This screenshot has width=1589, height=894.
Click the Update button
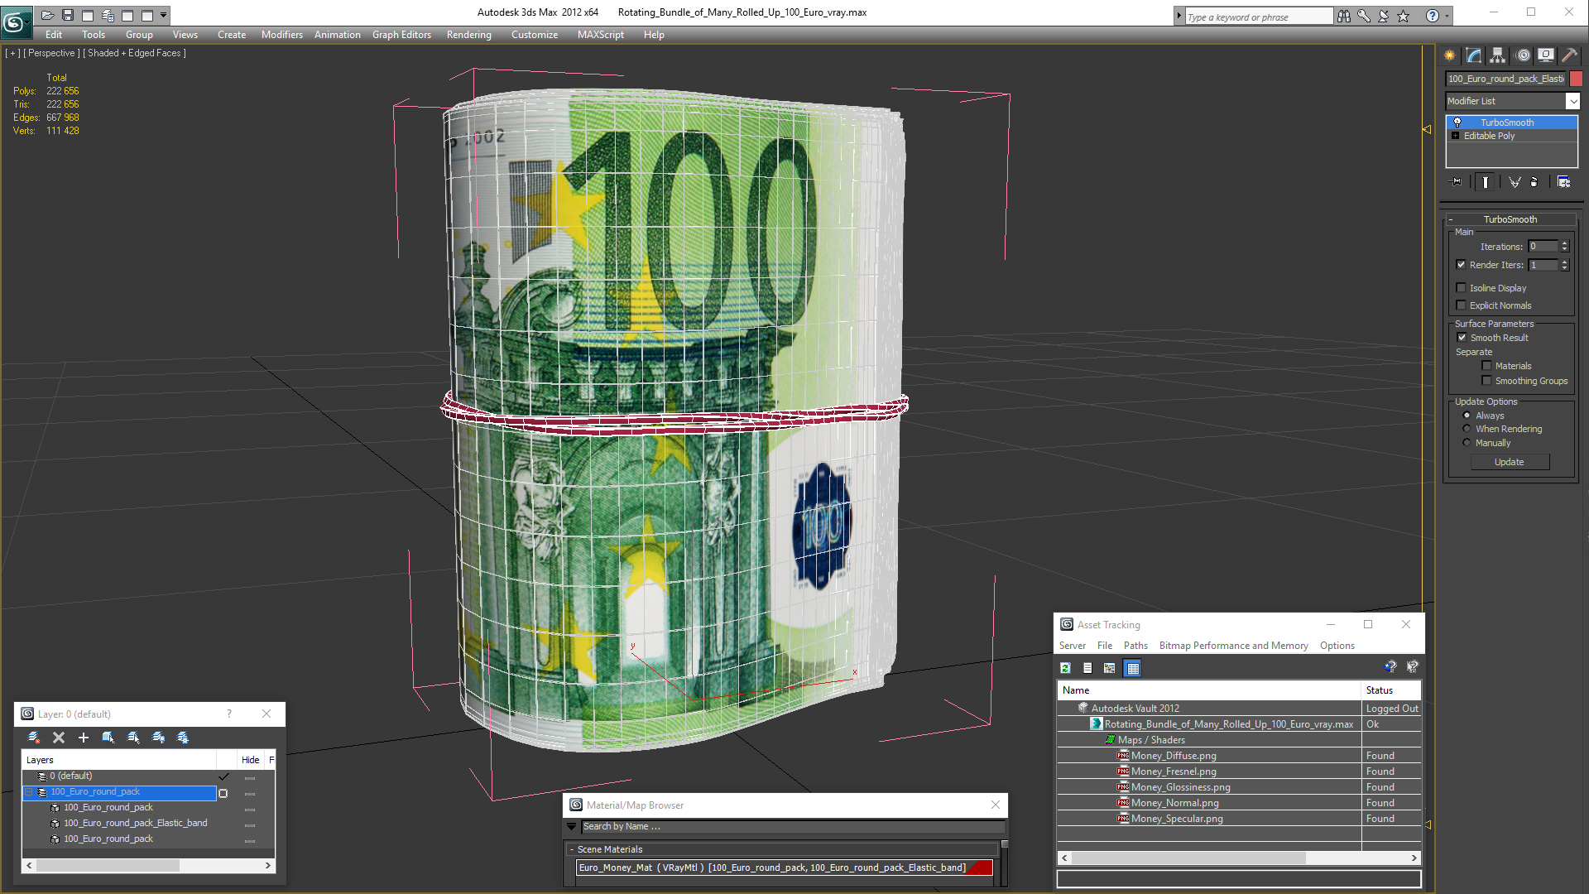click(x=1510, y=462)
